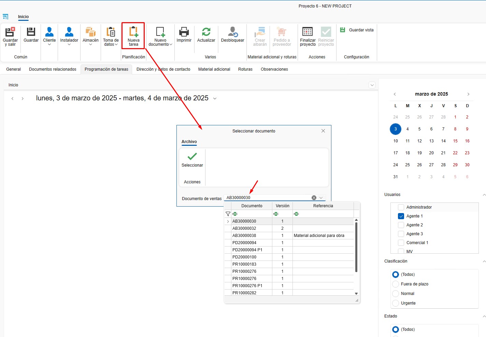
Task: Select day 20 in the calendar
Action: pyautogui.click(x=431, y=153)
